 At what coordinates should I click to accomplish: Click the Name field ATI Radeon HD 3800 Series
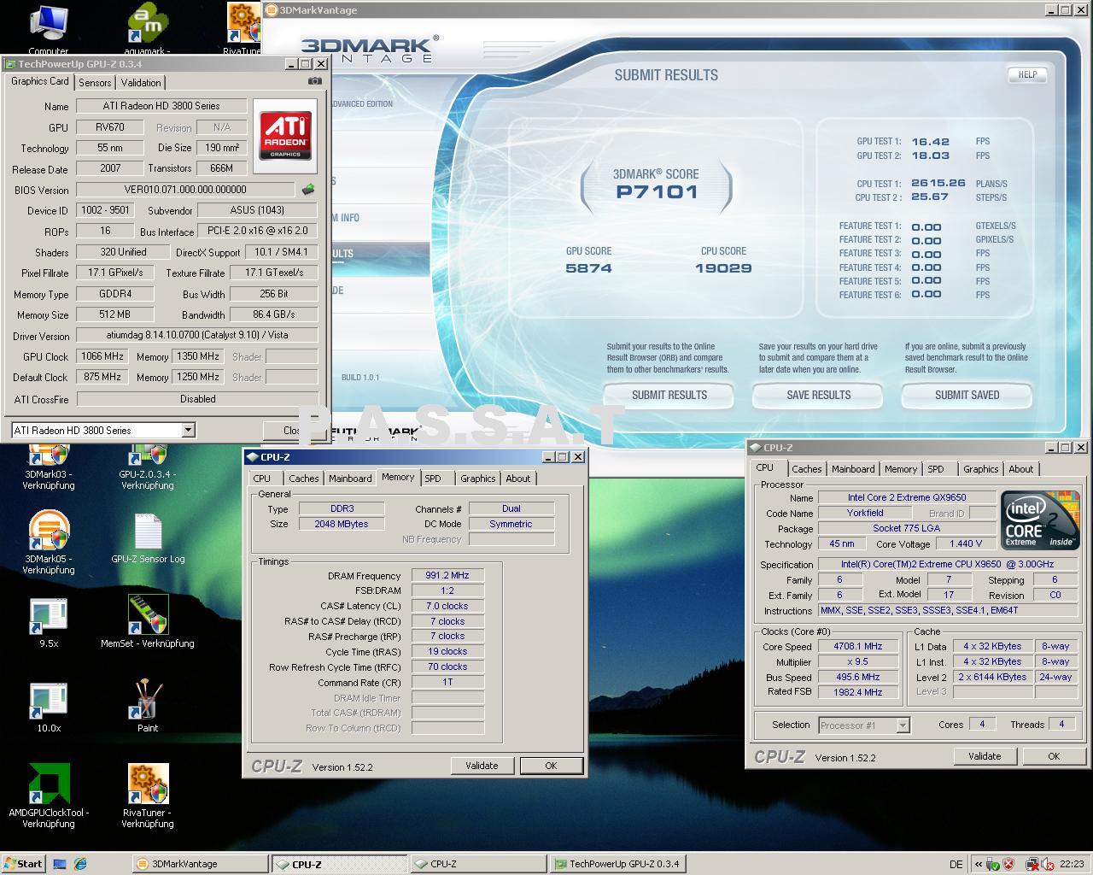161,106
